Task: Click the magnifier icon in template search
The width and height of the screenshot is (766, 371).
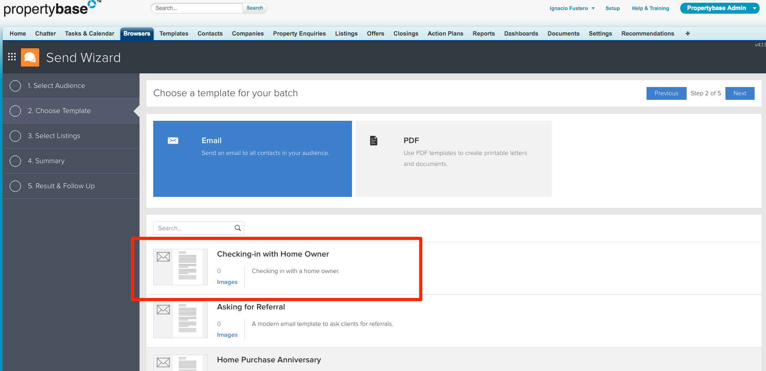Action: tap(238, 228)
